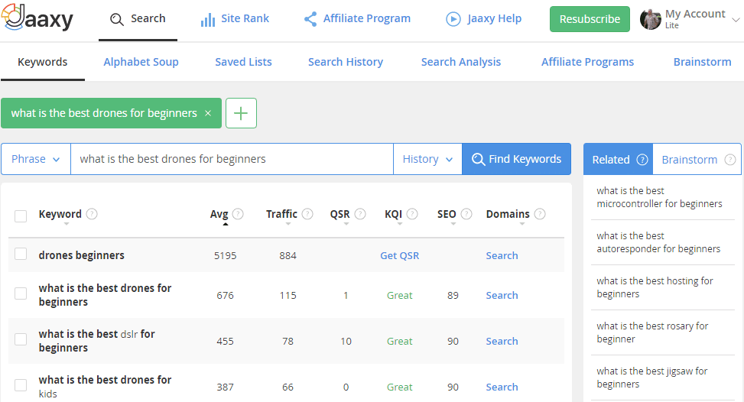Click the keyword search input field
The image size is (744, 402).
click(232, 159)
